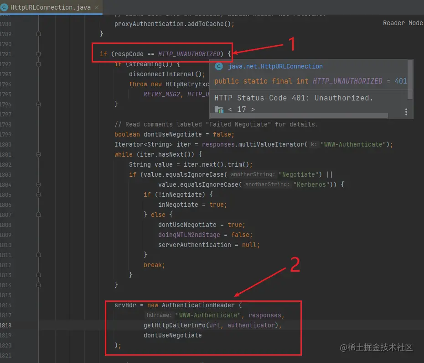Viewport: 424px width, 363px height.
Task: Click fold end marker at line 1814
Action: click(x=38, y=285)
